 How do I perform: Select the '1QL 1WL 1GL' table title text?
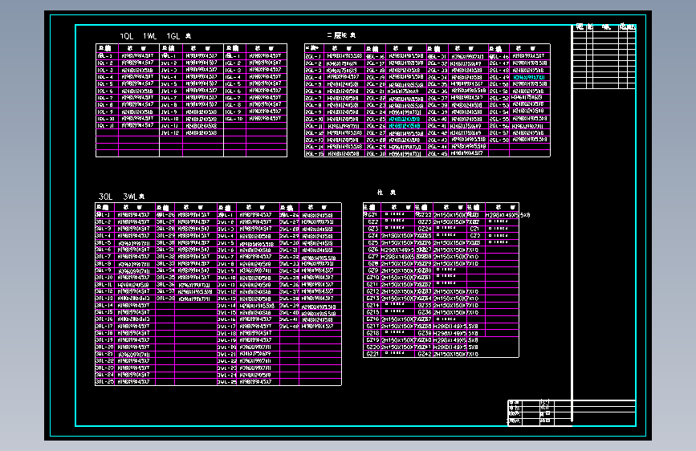coord(156,36)
